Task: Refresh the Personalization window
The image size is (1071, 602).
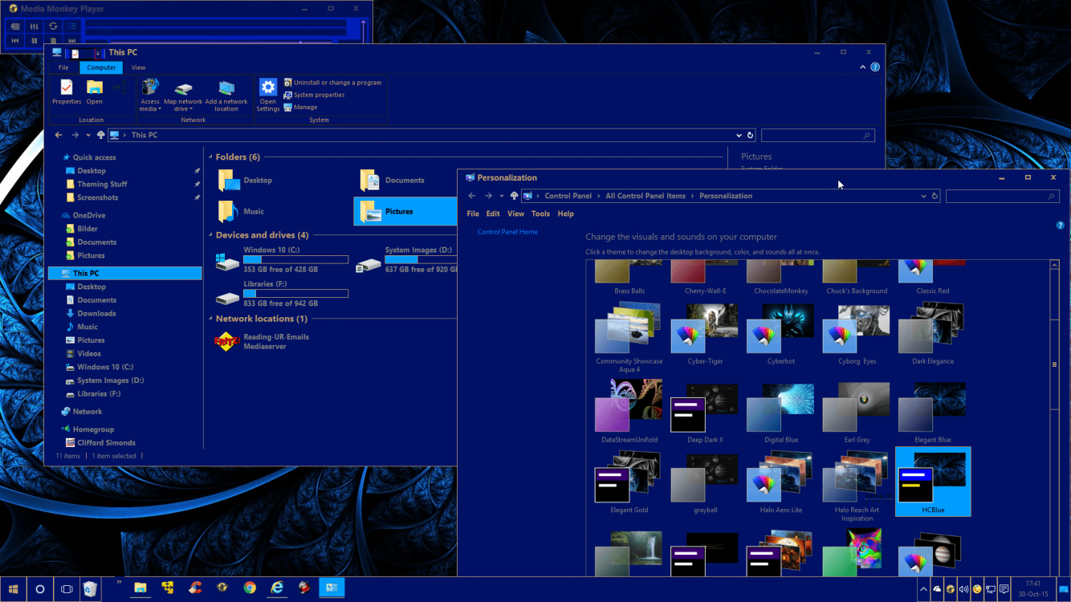Action: point(935,196)
